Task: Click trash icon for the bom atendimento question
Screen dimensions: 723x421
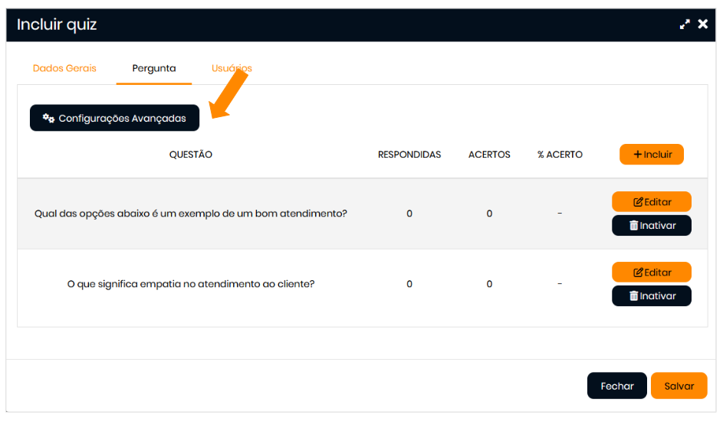Action: coord(633,226)
